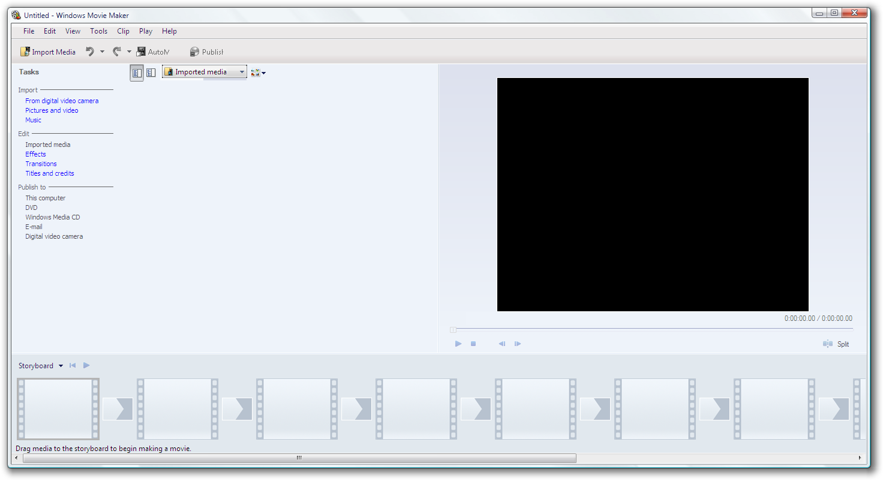Click This computer publish option
Screen dimensions: 883x481
[x=46, y=198]
